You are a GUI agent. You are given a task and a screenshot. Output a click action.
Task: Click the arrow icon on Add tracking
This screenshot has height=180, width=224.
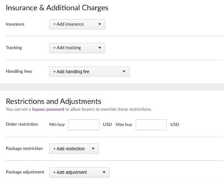[99, 48]
